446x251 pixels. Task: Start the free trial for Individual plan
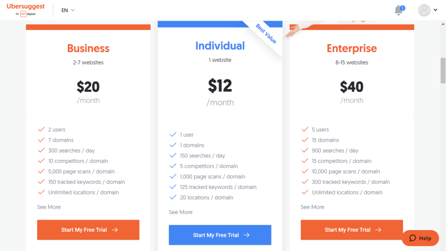tap(220, 235)
